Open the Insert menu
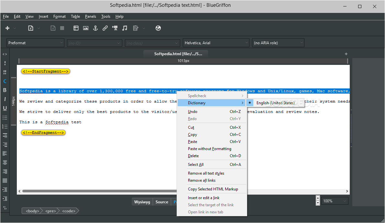This screenshot has width=385, height=223. (43, 16)
